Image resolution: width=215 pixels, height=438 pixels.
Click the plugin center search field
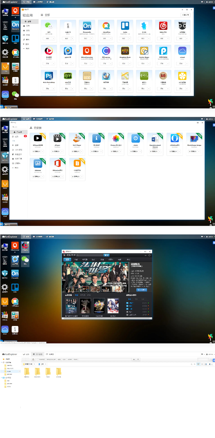click(19, 127)
